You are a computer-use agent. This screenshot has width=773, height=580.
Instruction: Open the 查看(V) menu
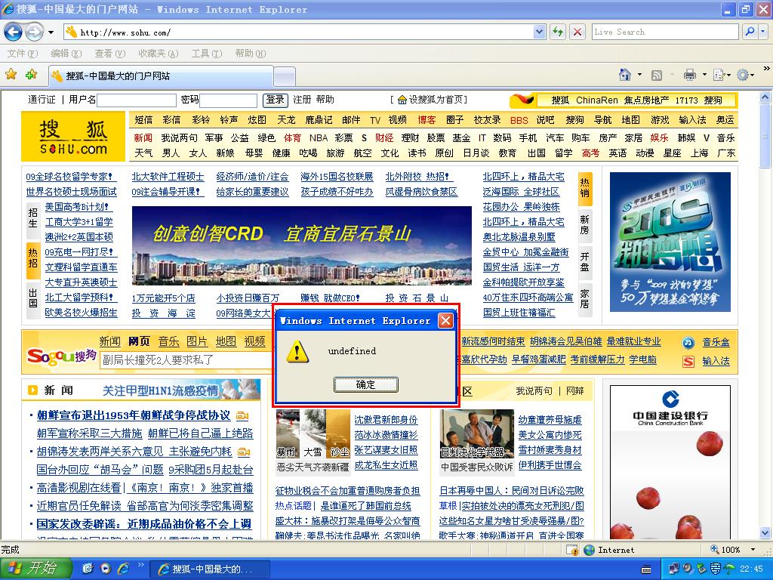[x=110, y=54]
